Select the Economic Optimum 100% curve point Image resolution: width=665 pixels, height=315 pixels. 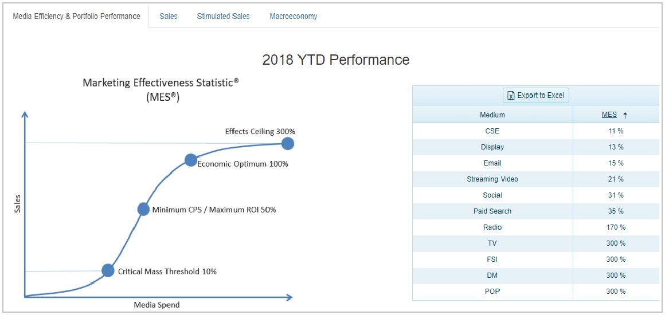tap(191, 160)
